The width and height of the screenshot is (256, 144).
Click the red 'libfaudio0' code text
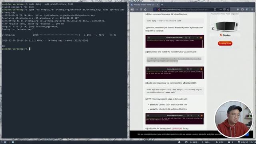point(176,129)
